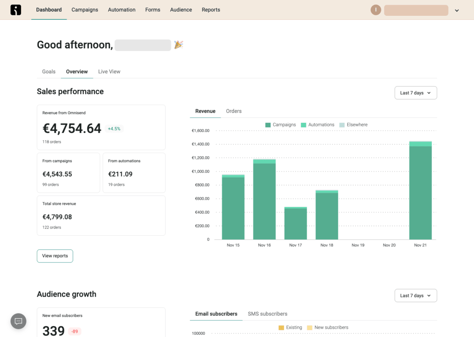Toggle the Campaigns legend in the revenue chart
Screen dimensions: 474x337
pyautogui.click(x=280, y=125)
